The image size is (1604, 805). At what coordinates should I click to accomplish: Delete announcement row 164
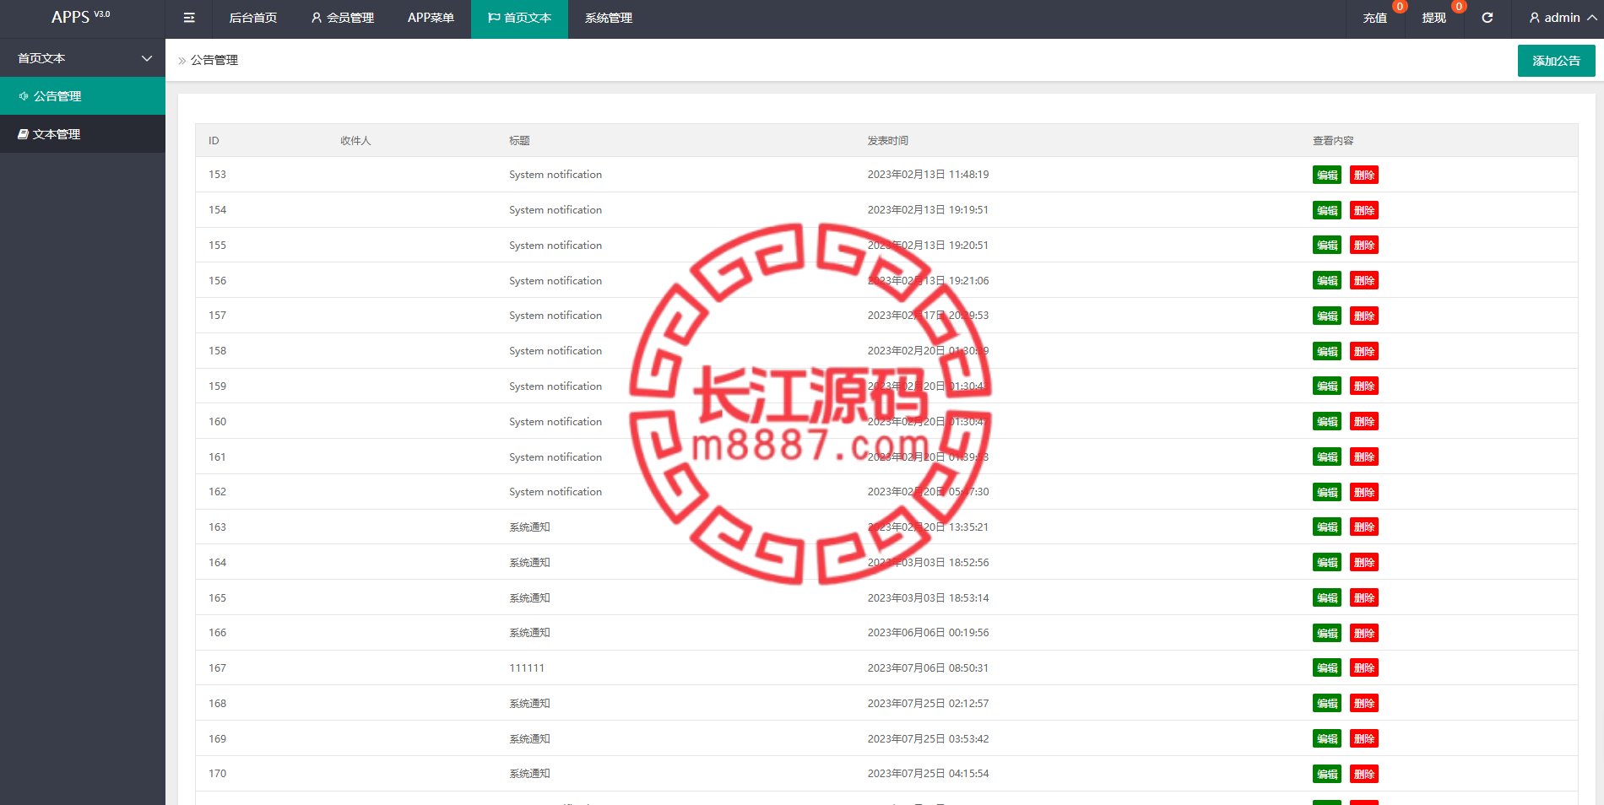pos(1364,563)
